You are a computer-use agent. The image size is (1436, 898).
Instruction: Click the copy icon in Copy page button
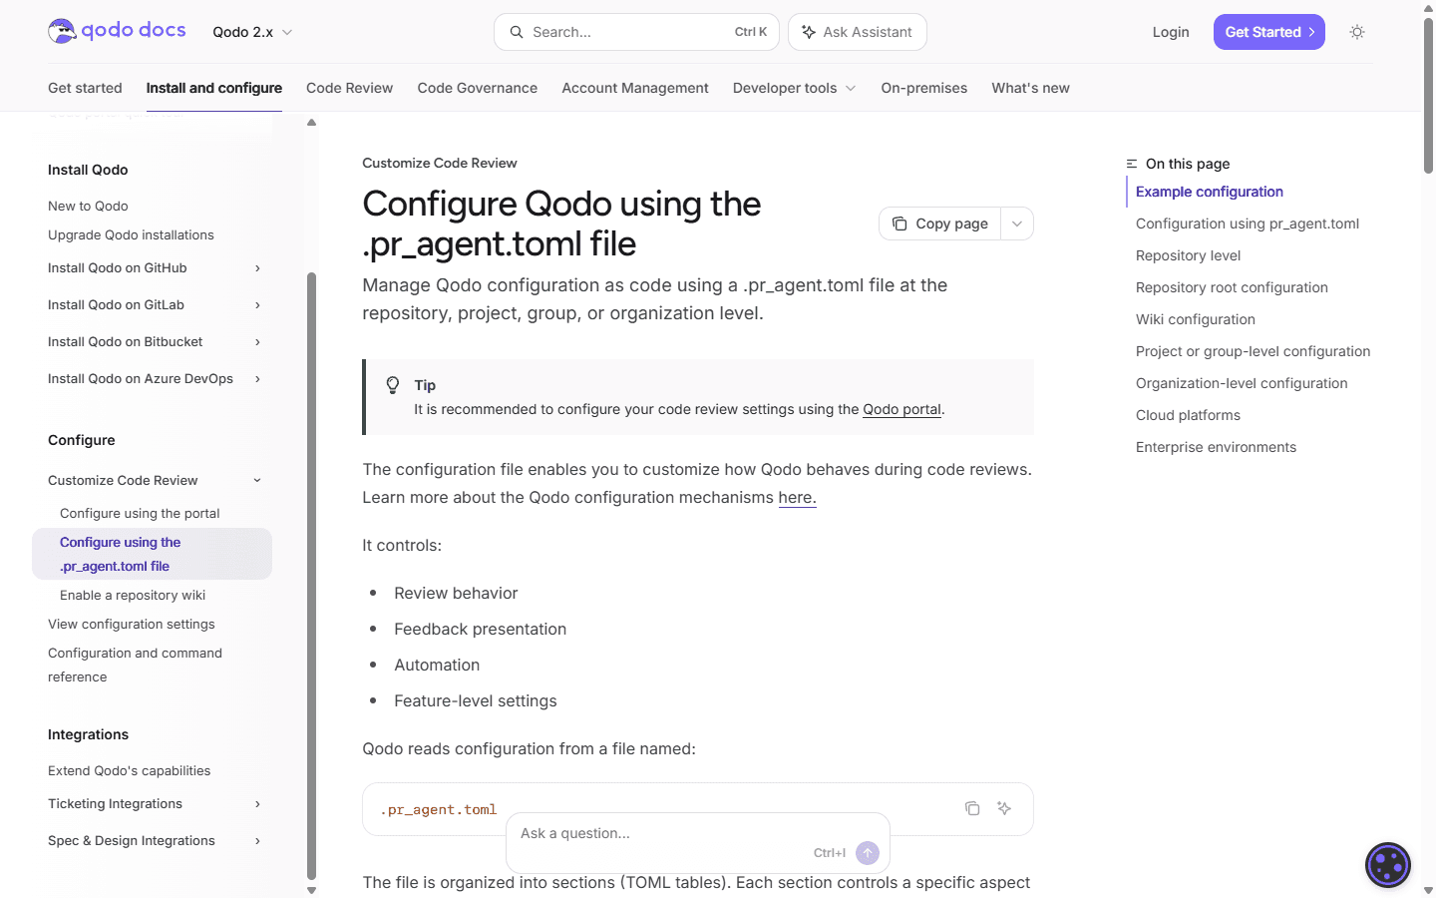899,224
